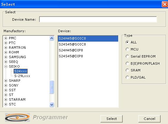168x124 pixels.
Task: Choose the PLD/GAL type option
Action: [x=127, y=77]
